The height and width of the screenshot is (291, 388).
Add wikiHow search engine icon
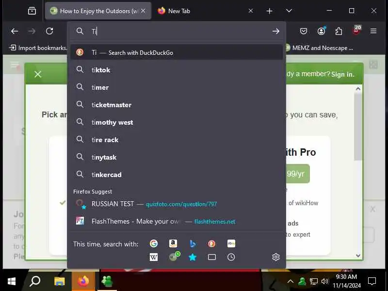(x=174, y=257)
